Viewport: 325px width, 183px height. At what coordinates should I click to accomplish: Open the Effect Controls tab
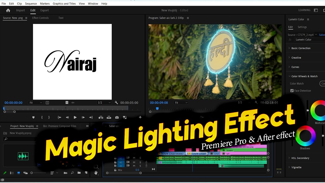pos(40,18)
